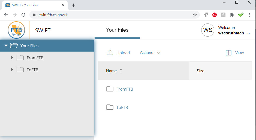The width and height of the screenshot is (256, 140).
Task: Open the FromFTB folder link in list
Action: 125,89
